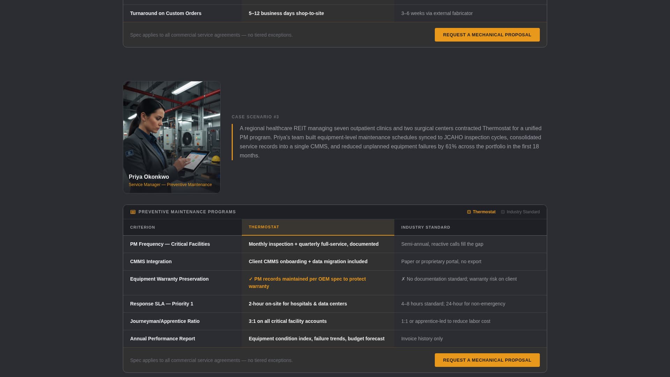The height and width of the screenshot is (377, 670).
Task: Click the regional healthcare REIT case paragraph
Action: coord(390,142)
